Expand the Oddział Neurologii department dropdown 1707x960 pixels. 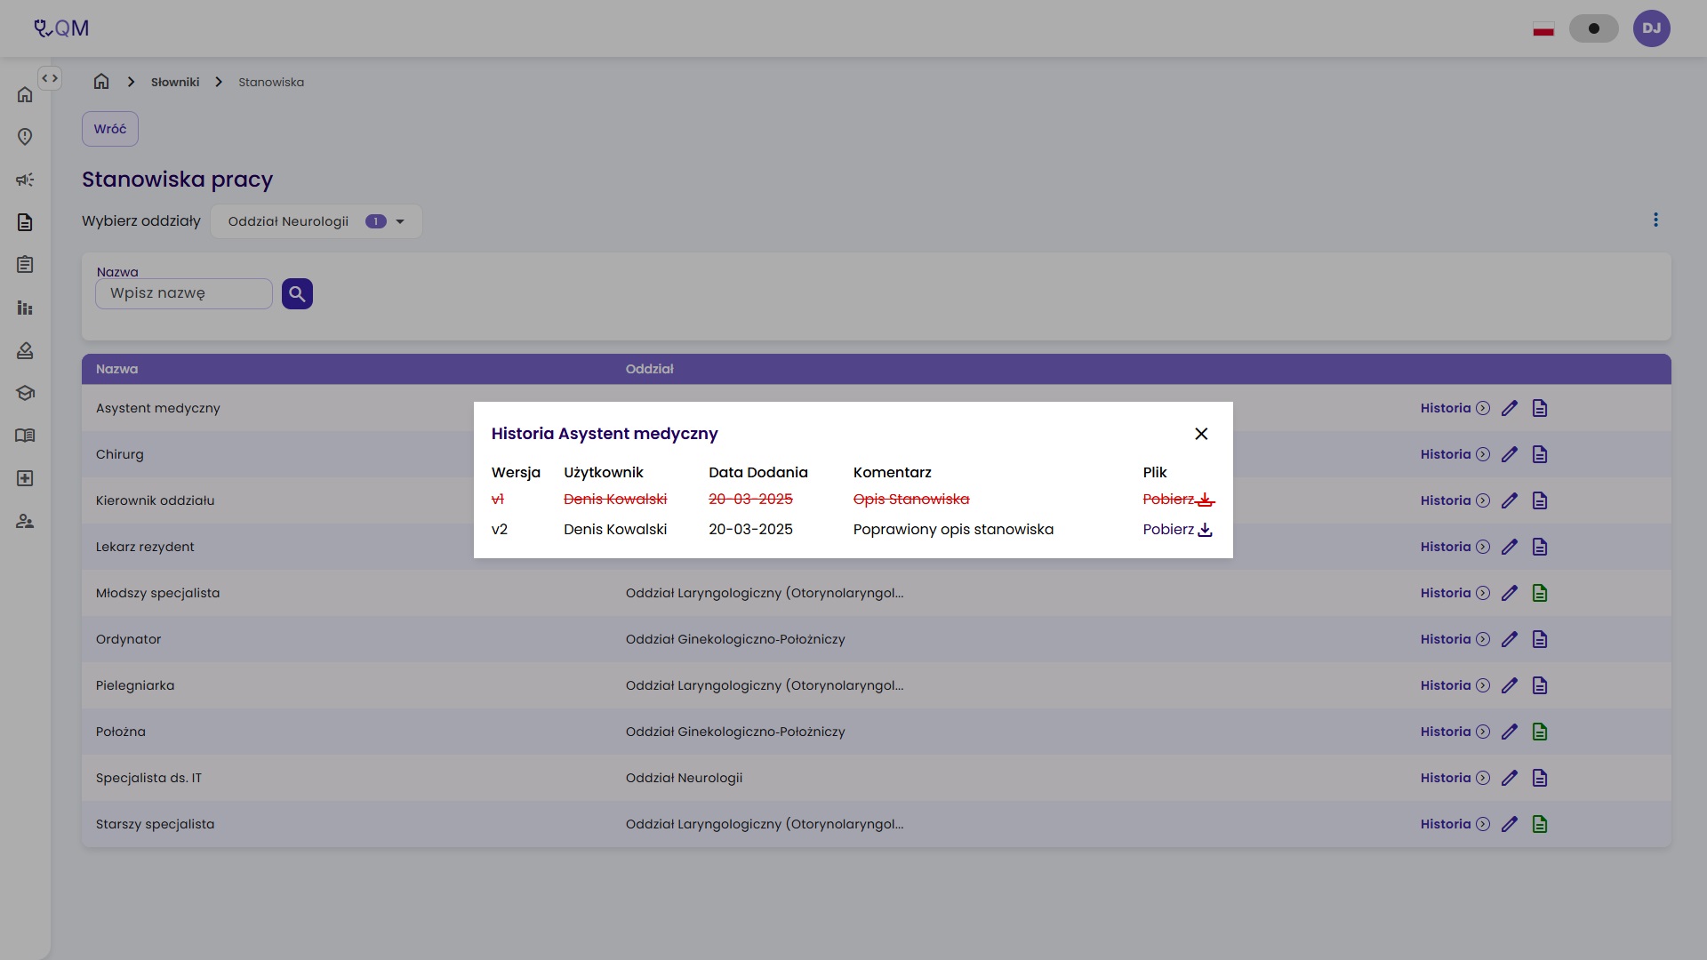(x=316, y=221)
